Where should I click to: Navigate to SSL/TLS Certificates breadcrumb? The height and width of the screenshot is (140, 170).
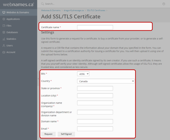[96, 11]
